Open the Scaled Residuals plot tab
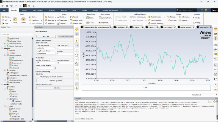The height and width of the screenshot is (122, 218). coord(121,27)
